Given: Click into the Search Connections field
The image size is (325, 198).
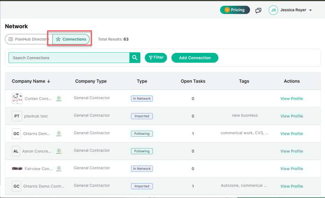Looking at the screenshot, I should tap(69, 58).
